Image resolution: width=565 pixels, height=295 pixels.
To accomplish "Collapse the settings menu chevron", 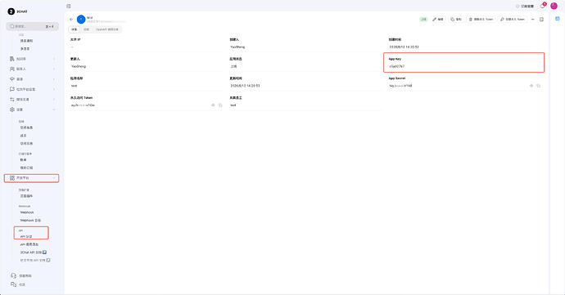I will (x=54, y=110).
